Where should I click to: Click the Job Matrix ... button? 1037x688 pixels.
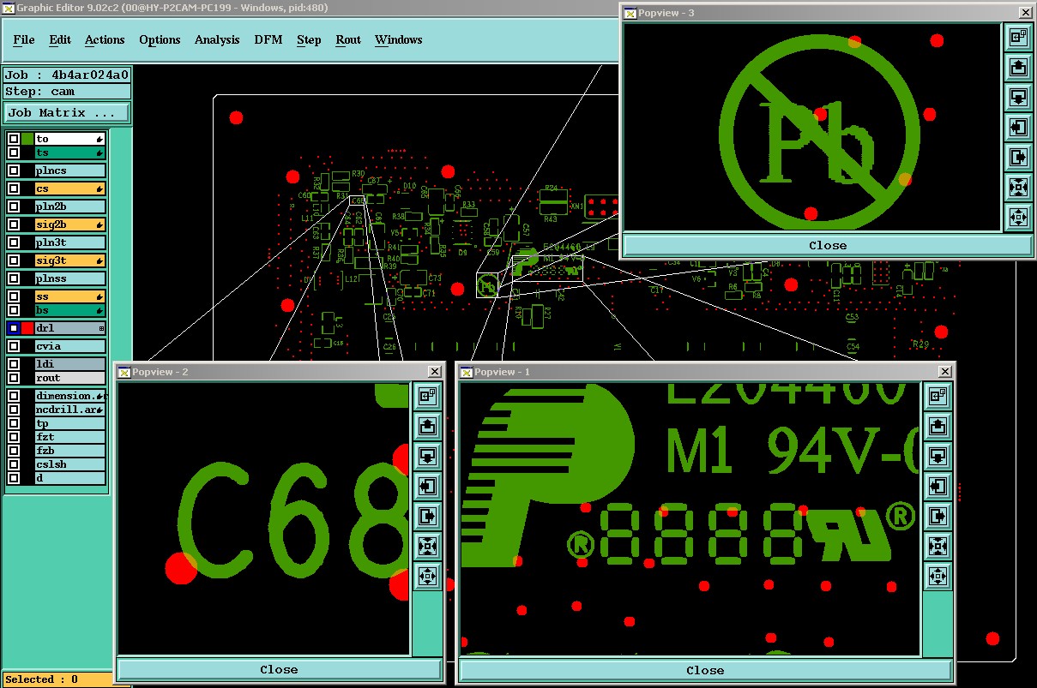click(x=67, y=112)
